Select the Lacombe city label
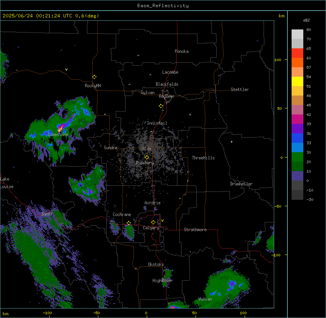 tap(170, 72)
